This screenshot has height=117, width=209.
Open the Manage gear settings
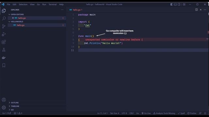click(4, 108)
